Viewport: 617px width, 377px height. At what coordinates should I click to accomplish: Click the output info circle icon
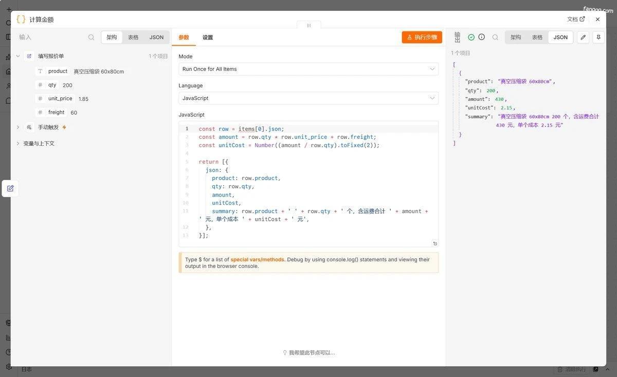(482, 37)
